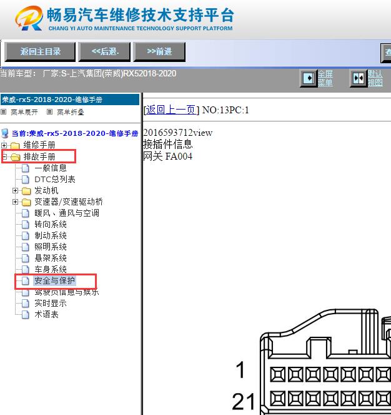391x415 pixels.
Task: Open the 一般信息 tree item
Action: (51, 168)
